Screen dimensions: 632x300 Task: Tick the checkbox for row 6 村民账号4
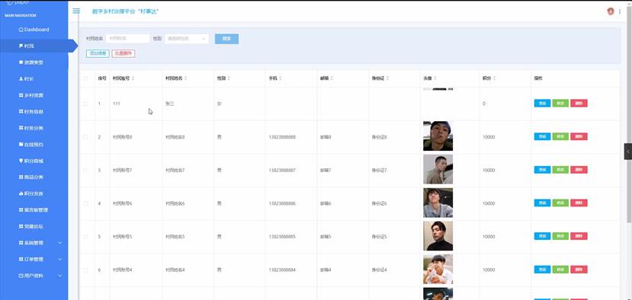pos(85,270)
